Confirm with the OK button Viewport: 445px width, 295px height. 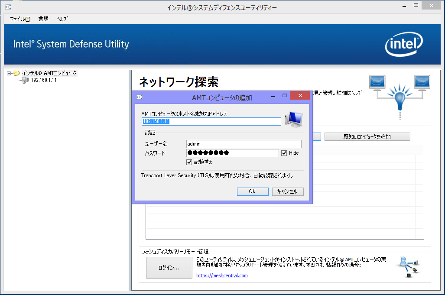[x=253, y=191]
